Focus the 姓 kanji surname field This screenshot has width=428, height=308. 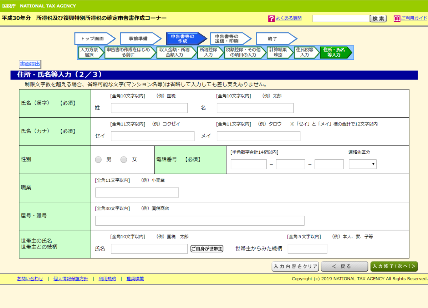(x=149, y=108)
